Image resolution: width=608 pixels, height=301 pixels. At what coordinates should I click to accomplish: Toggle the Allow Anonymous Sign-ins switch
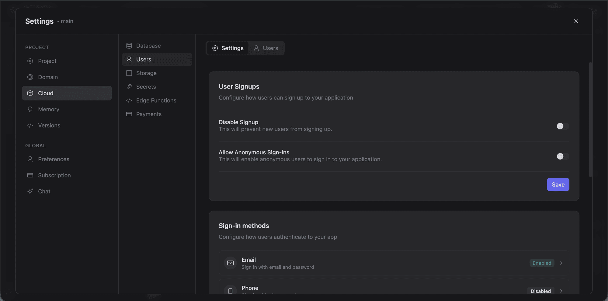(562, 156)
